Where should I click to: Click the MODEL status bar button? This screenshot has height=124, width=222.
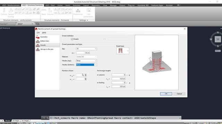point(187,123)
